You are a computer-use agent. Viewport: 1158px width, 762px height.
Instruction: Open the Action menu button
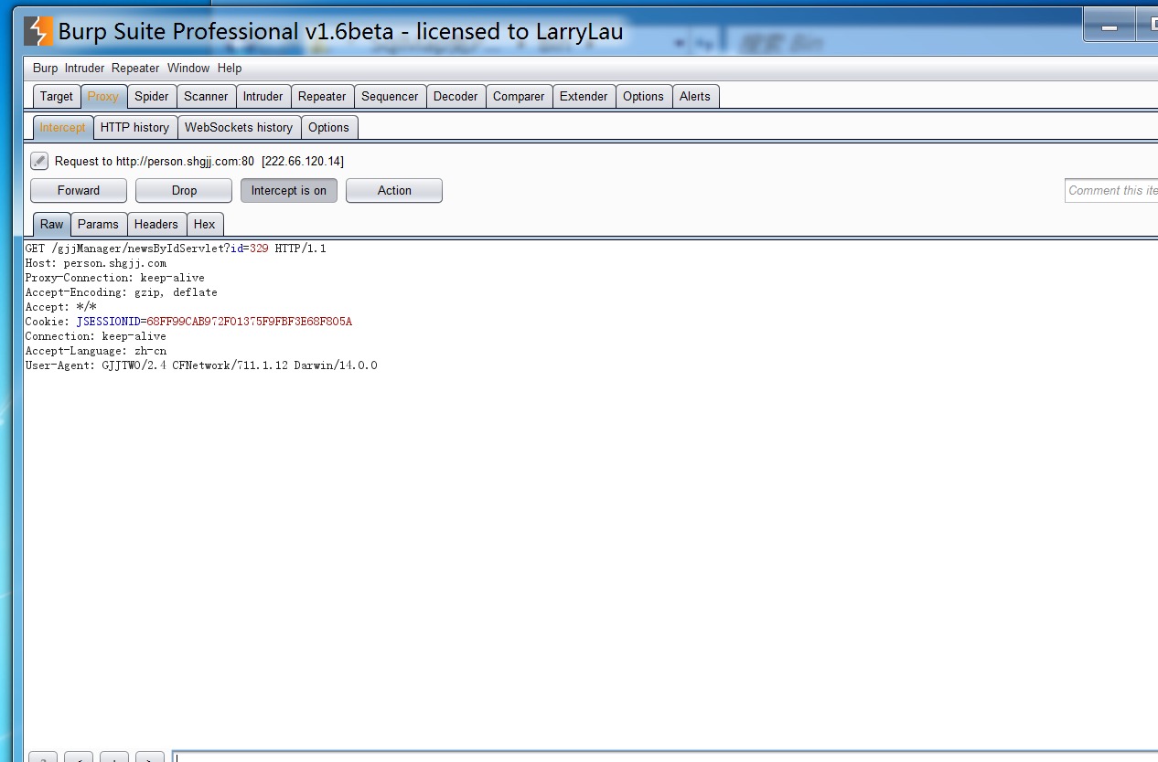[394, 190]
